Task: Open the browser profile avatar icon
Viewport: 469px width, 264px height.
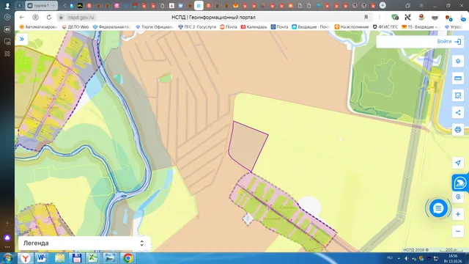Action: click(x=7, y=5)
